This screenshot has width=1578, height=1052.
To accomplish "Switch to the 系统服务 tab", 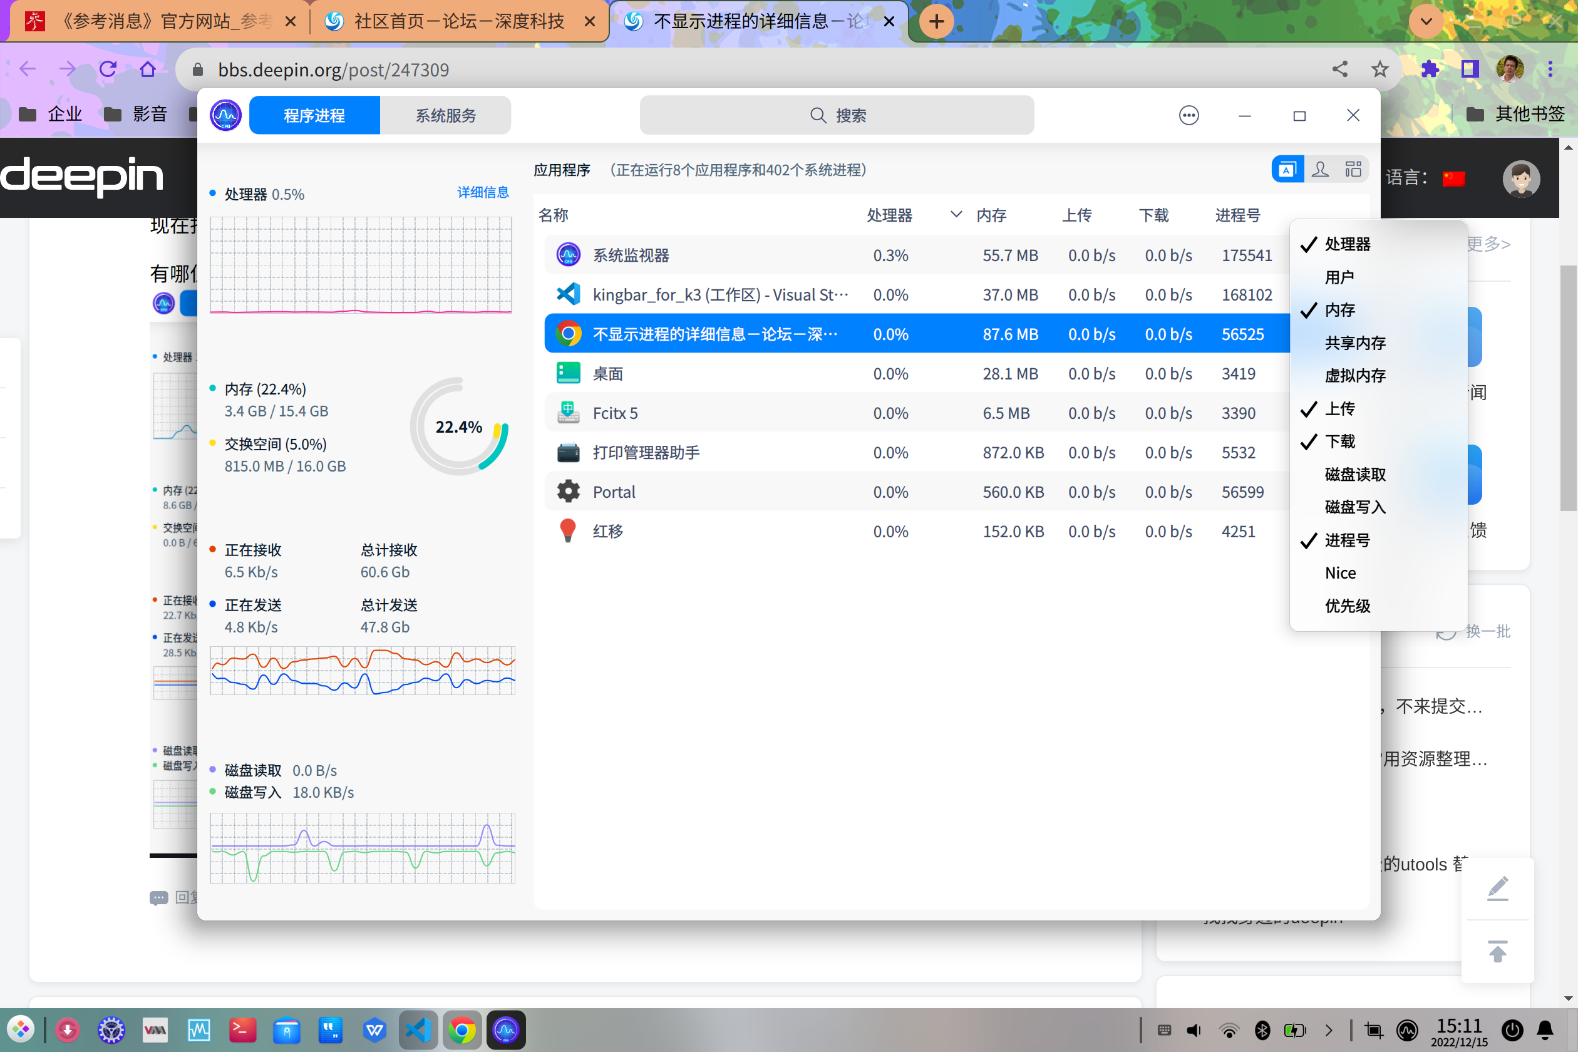I will (x=445, y=115).
